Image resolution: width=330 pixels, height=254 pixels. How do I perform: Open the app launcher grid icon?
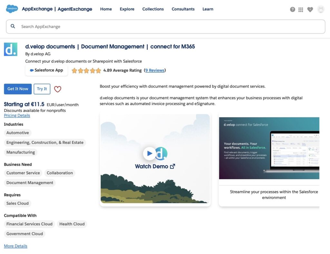click(x=301, y=9)
